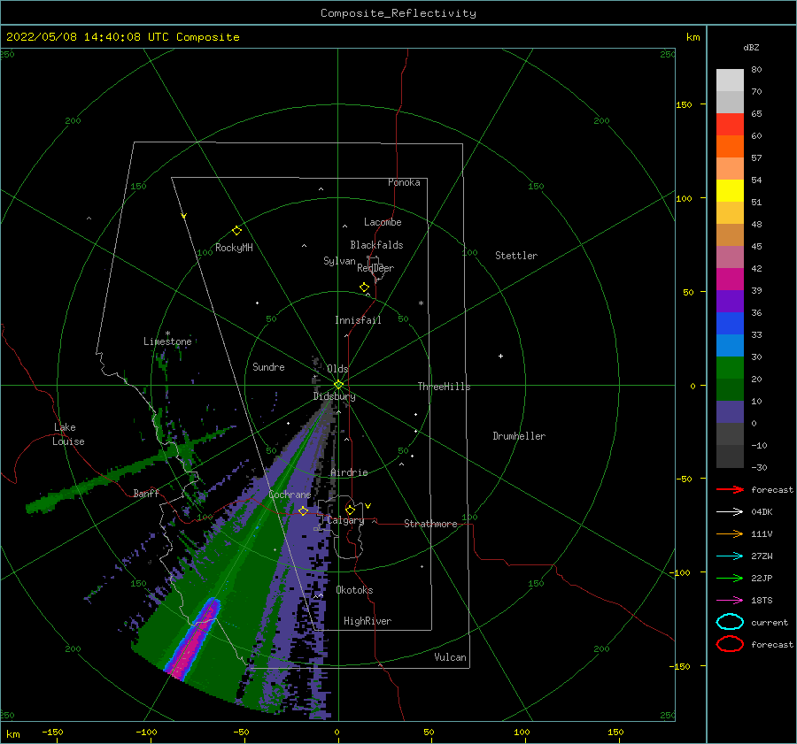
Task: Select the yellow diamond marker above Calgary
Action: click(350, 510)
